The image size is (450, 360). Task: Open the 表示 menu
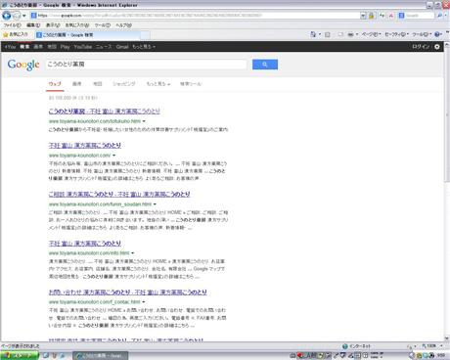tap(53, 25)
